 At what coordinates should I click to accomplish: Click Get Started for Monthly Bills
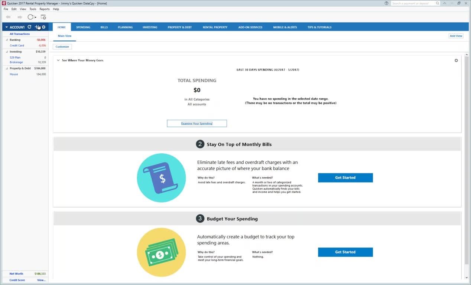point(345,178)
